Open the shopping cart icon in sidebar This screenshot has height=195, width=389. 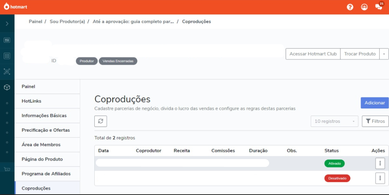(7, 169)
